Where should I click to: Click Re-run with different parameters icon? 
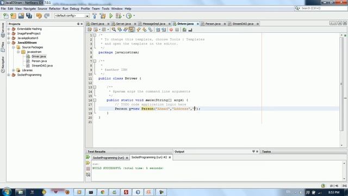pos(88,163)
